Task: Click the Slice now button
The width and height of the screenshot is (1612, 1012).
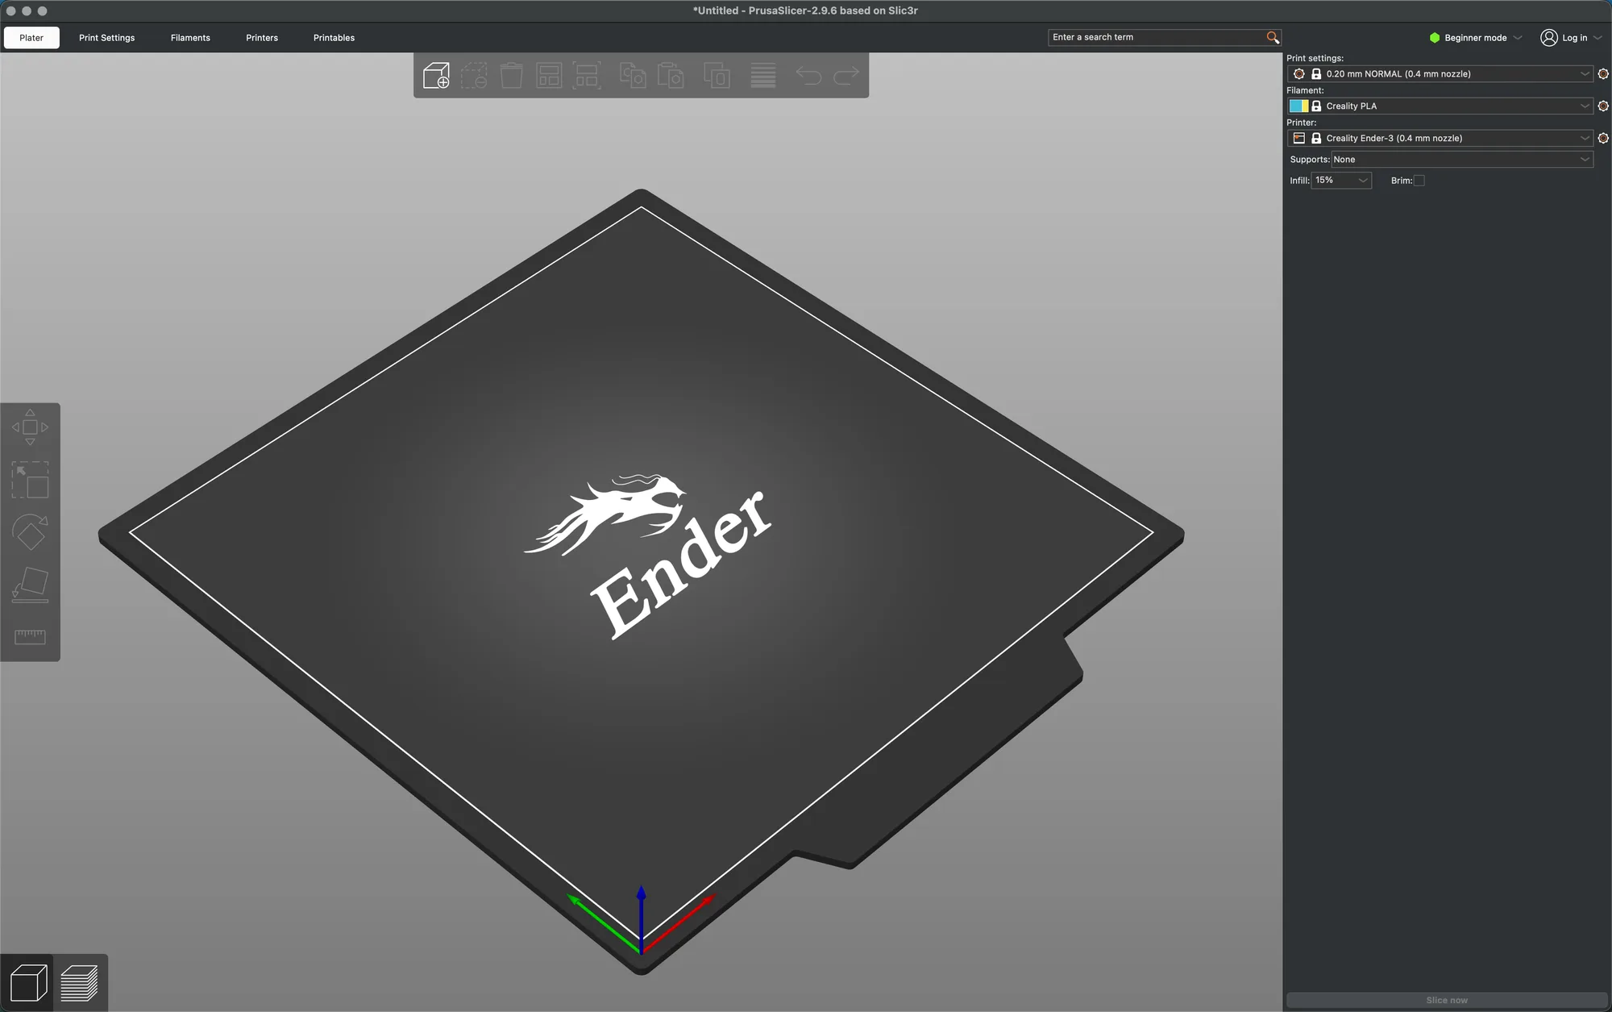Action: click(x=1447, y=1000)
